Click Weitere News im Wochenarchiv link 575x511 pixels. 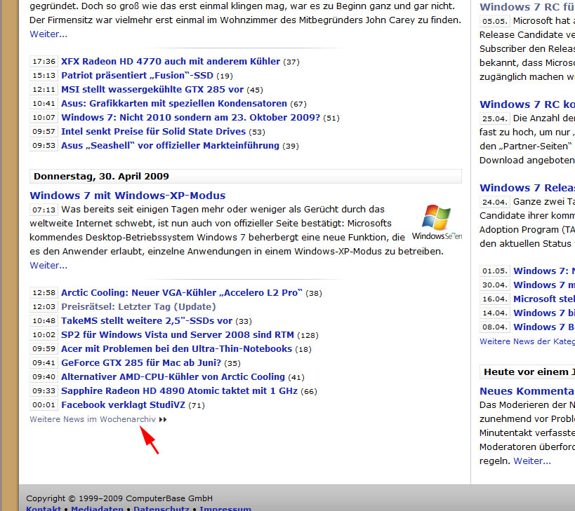(93, 419)
